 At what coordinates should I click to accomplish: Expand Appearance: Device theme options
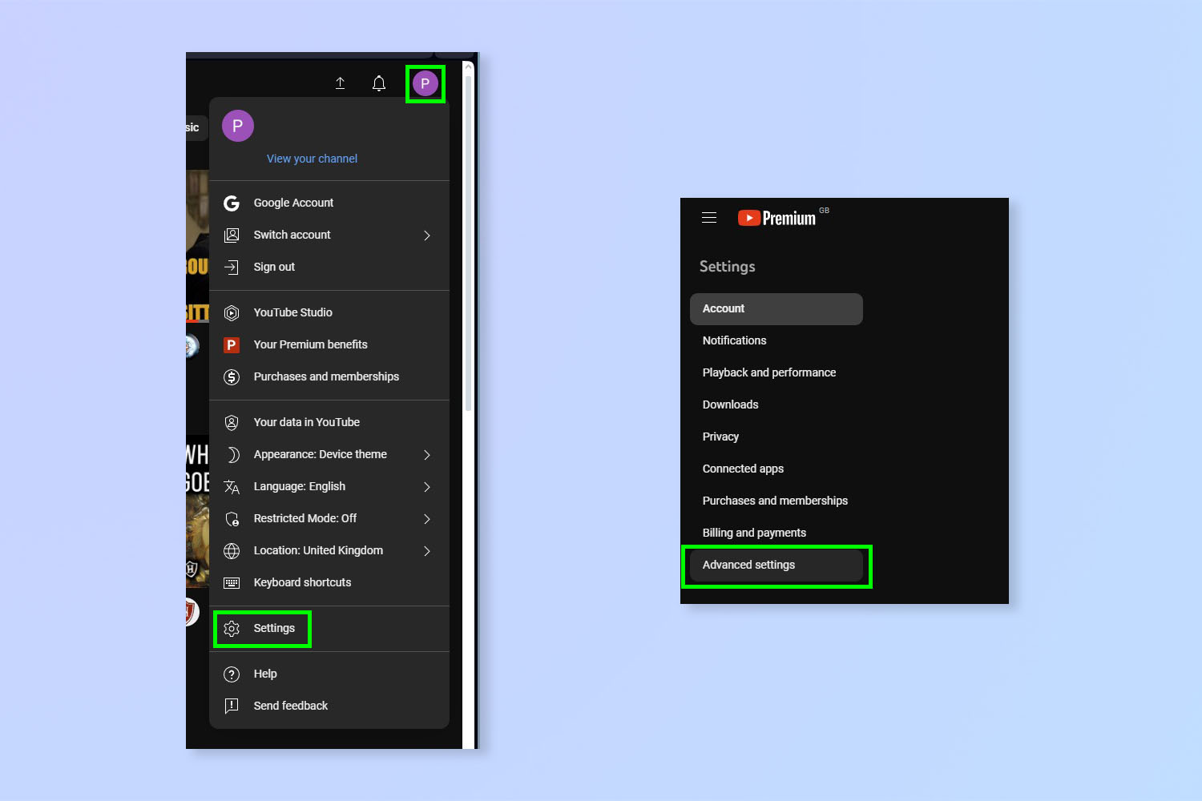click(x=427, y=455)
